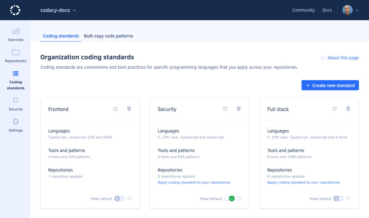Open Settings from the sidebar
Screen dimensions: 369x218
click(x=15, y=125)
